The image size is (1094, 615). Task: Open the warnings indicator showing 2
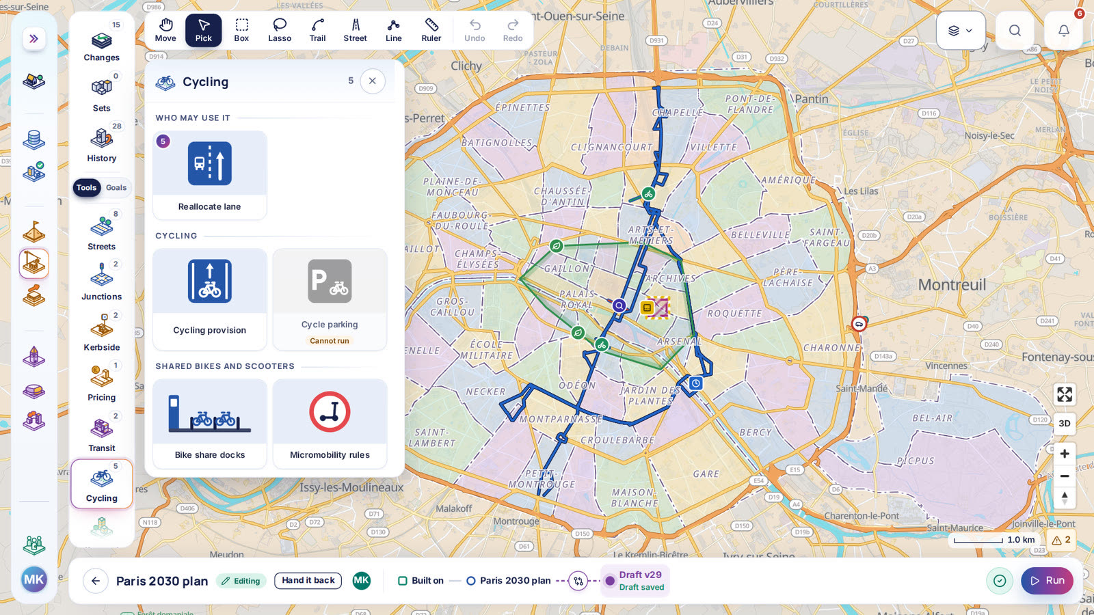[x=1061, y=540]
